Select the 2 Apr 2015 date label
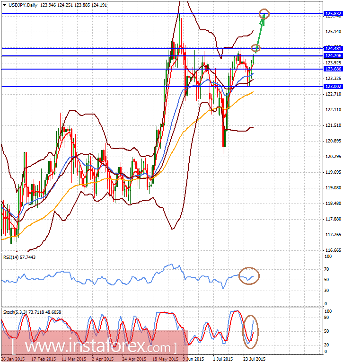This screenshot has width=343, height=363. 103,359
